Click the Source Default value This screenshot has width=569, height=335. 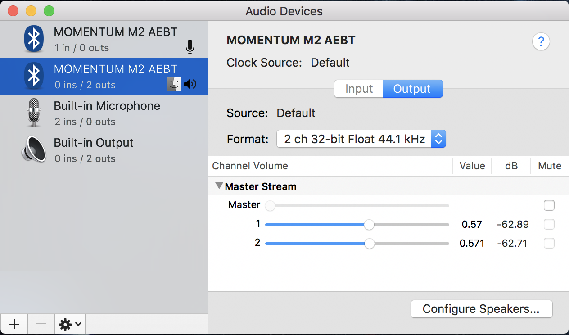(x=296, y=113)
